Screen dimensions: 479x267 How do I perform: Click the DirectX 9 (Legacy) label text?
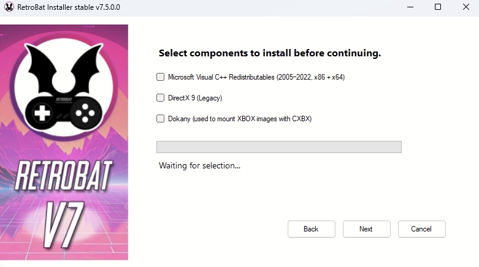pos(195,98)
